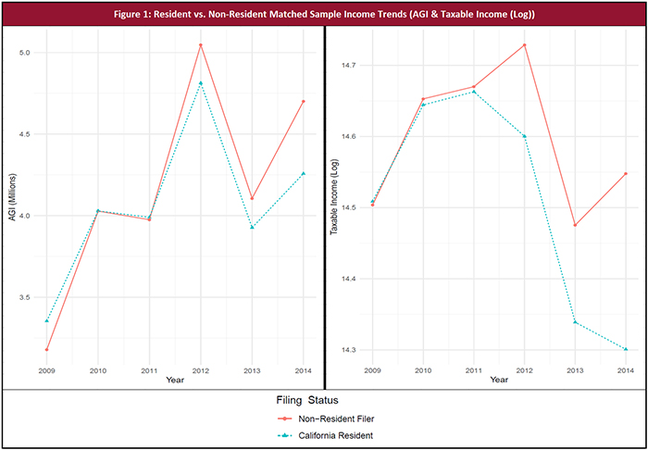This screenshot has width=648, height=450.
Task: Select Non-Resident 2014 point in Taxable Income chart
Action: (x=626, y=173)
